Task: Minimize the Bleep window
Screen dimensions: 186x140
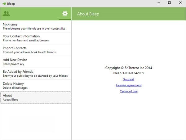Action: coord(159,3)
